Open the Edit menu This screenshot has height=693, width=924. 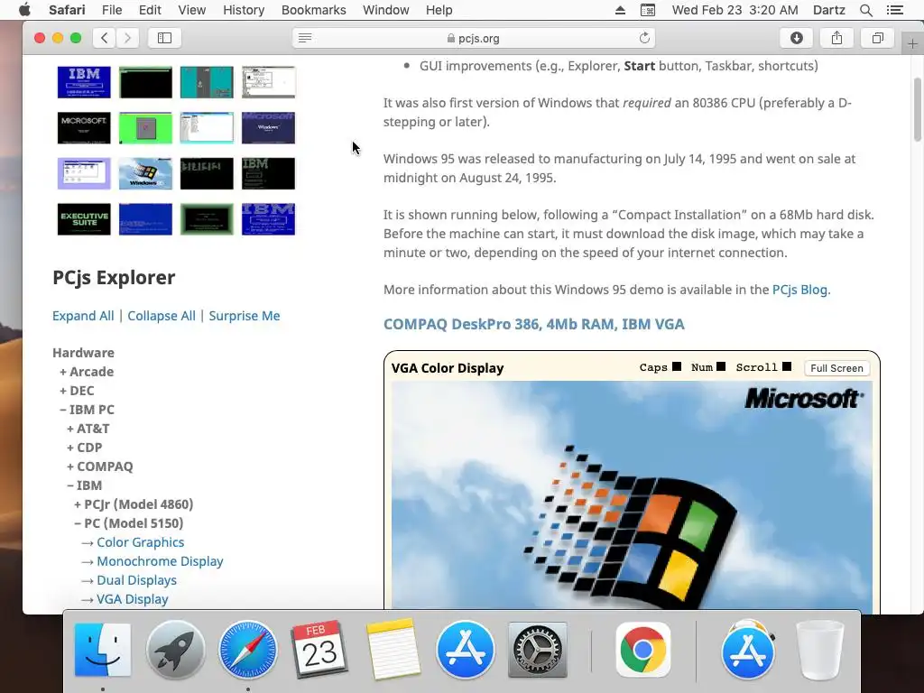[x=150, y=10]
